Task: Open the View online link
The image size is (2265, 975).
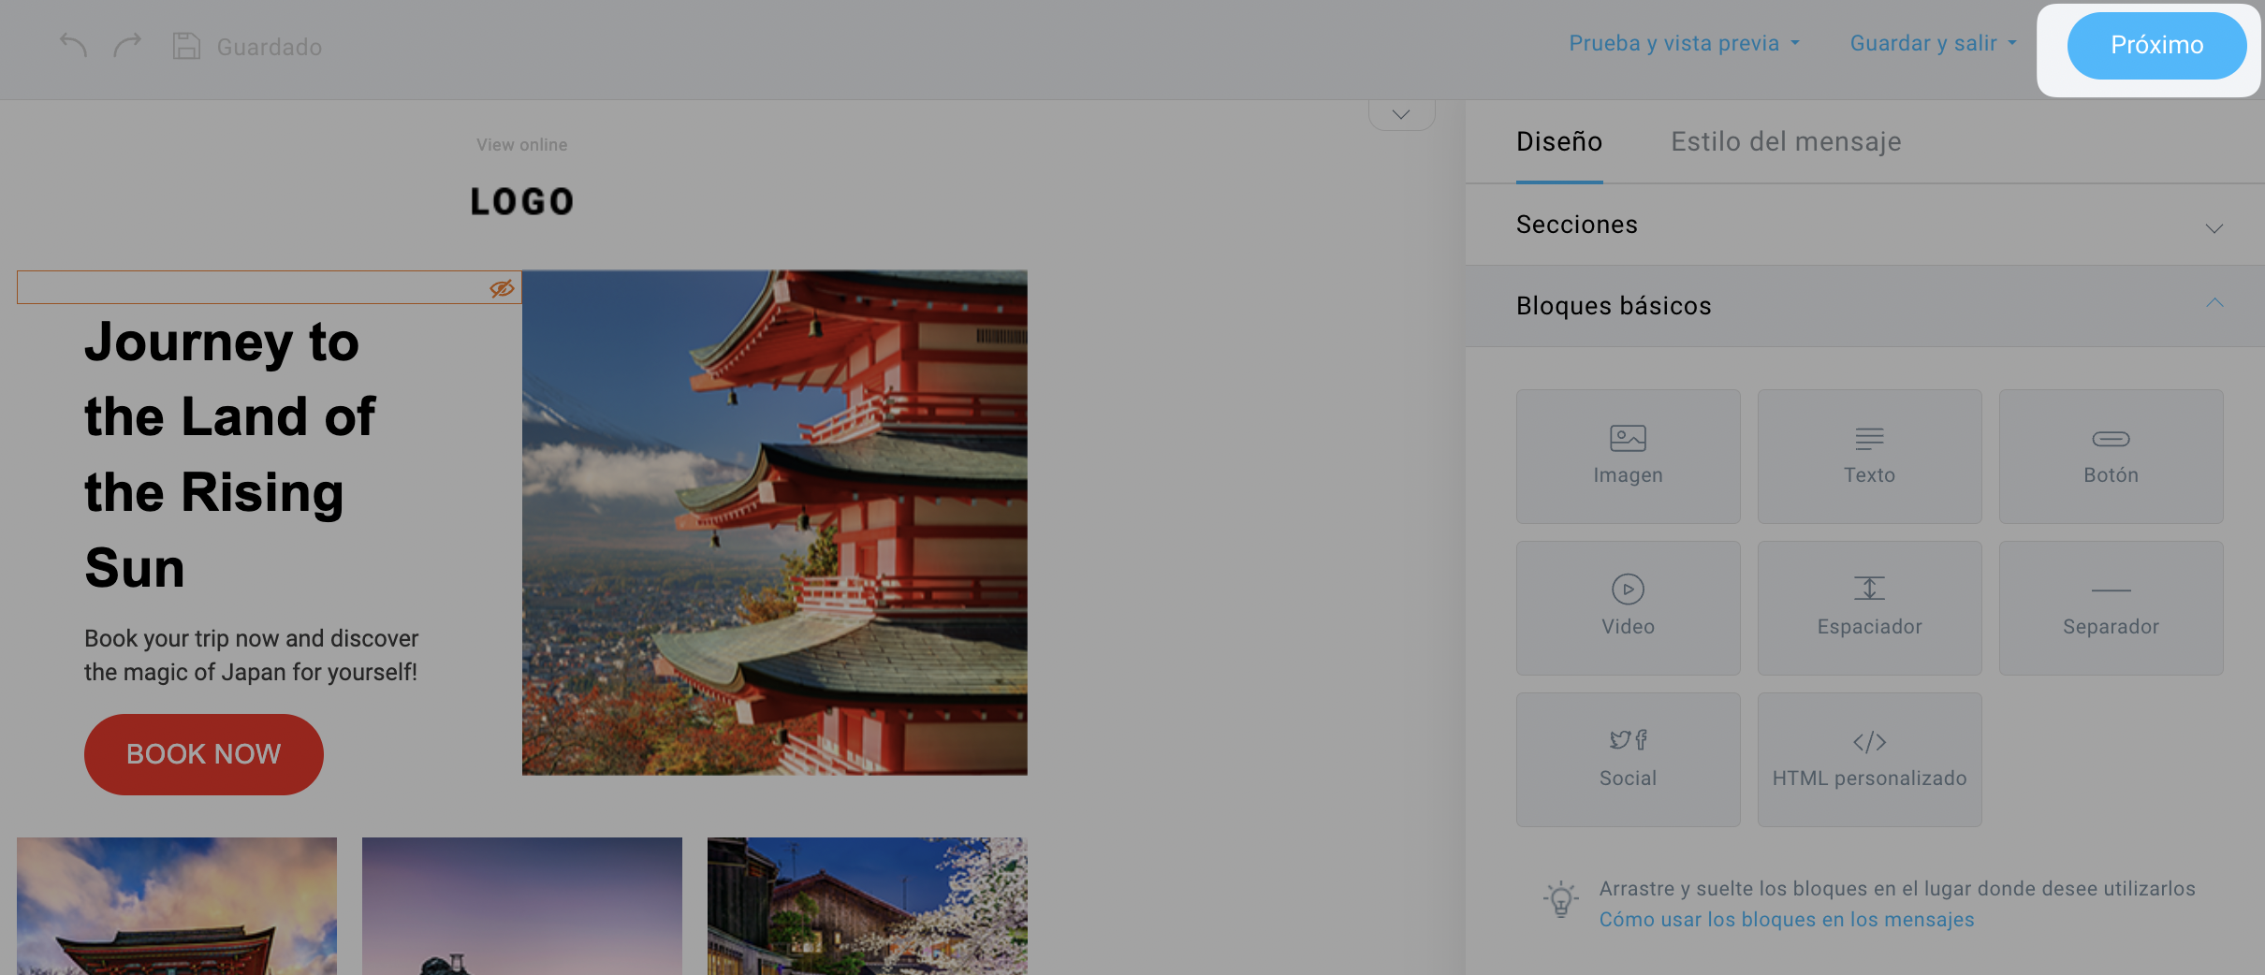Action: tap(521, 145)
